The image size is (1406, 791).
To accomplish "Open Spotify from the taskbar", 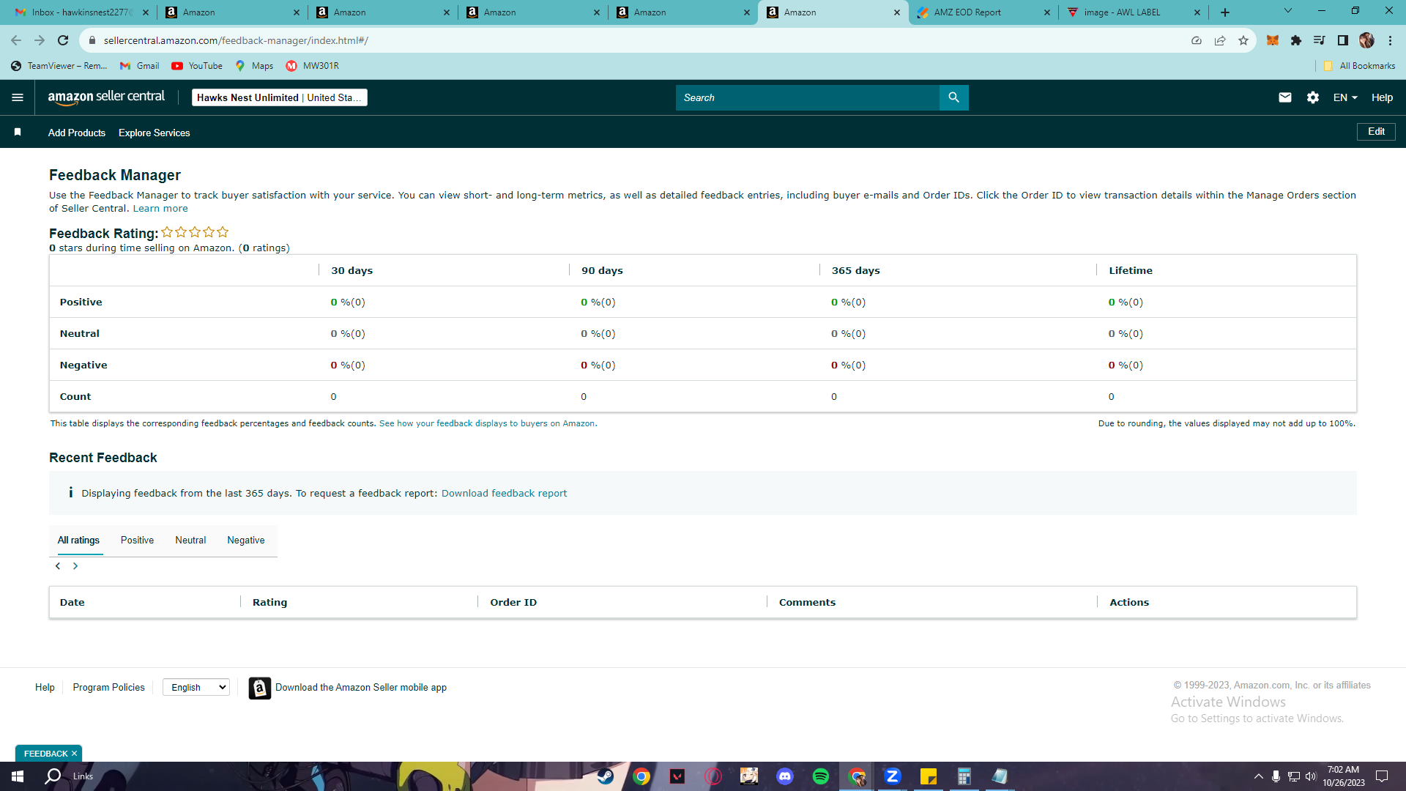I will click(x=820, y=776).
